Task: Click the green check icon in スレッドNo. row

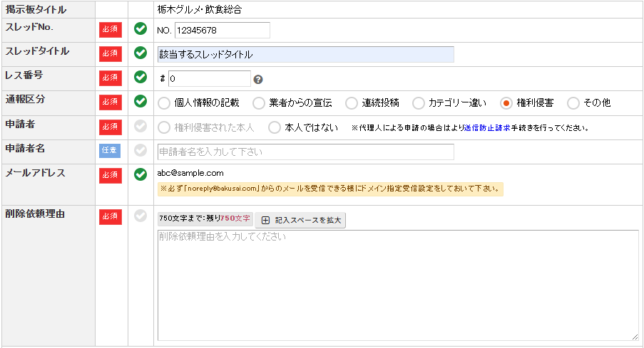Action: point(140,28)
